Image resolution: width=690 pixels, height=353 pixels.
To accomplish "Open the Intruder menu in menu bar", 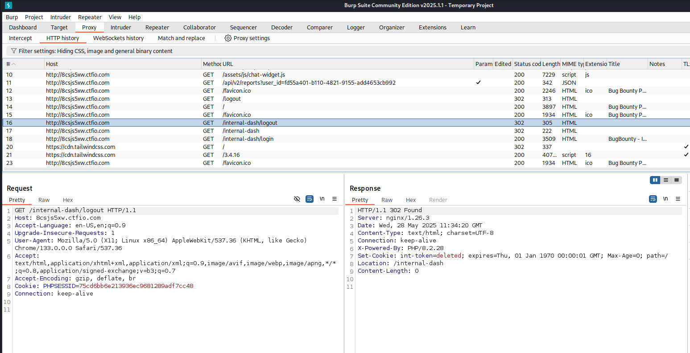I will coord(61,17).
